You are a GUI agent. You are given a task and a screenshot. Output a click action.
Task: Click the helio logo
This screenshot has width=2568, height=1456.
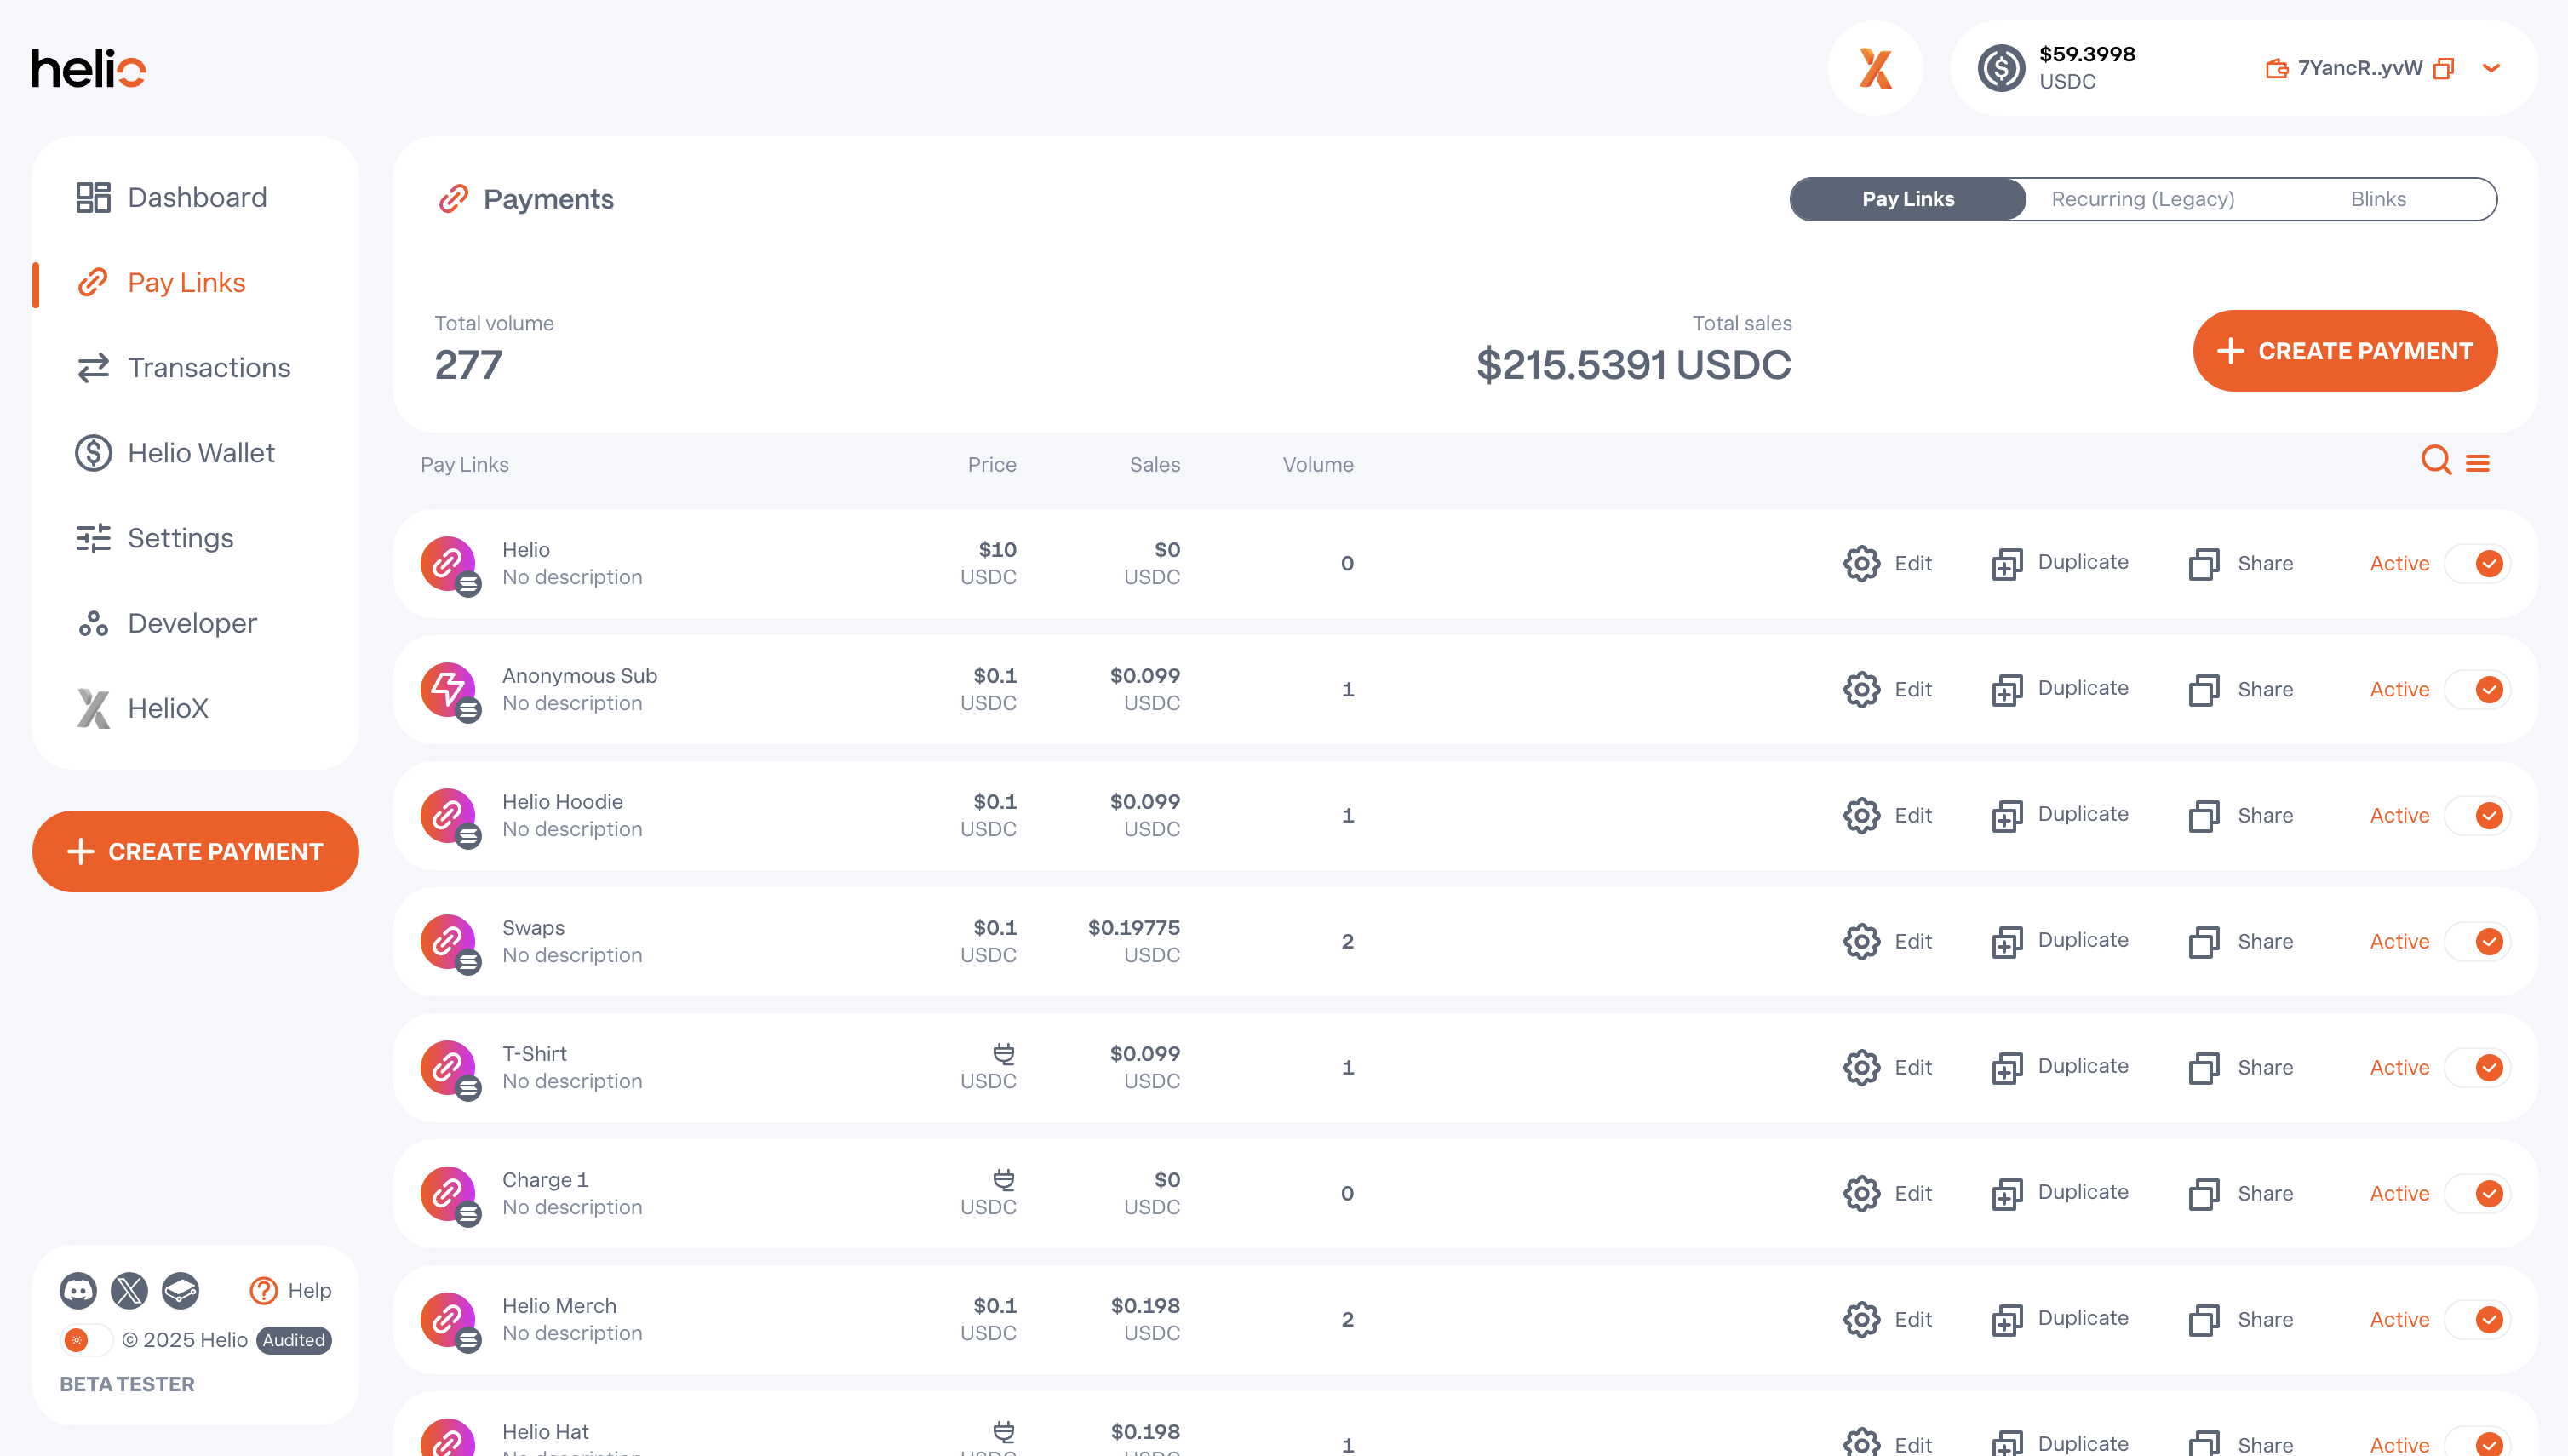tap(88, 68)
